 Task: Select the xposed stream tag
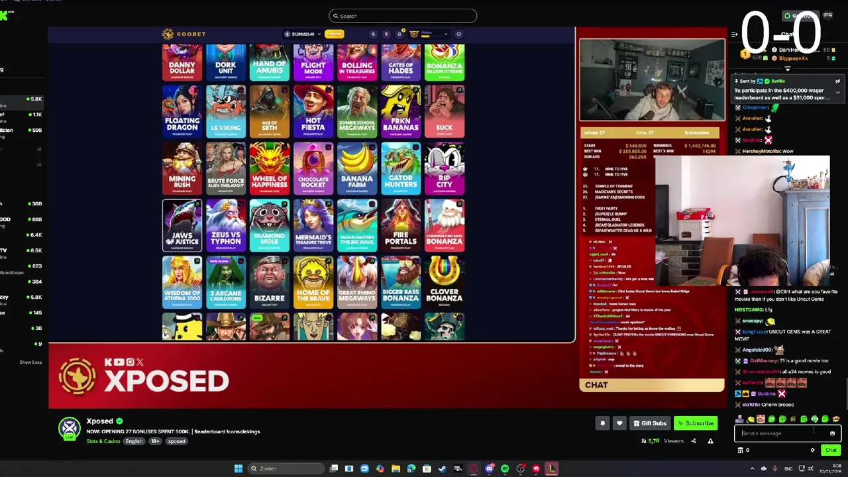tap(176, 441)
